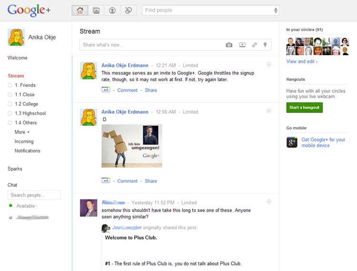357x271 pixels.
Task: Comment on the 12:21 AM invite post
Action: click(x=127, y=90)
